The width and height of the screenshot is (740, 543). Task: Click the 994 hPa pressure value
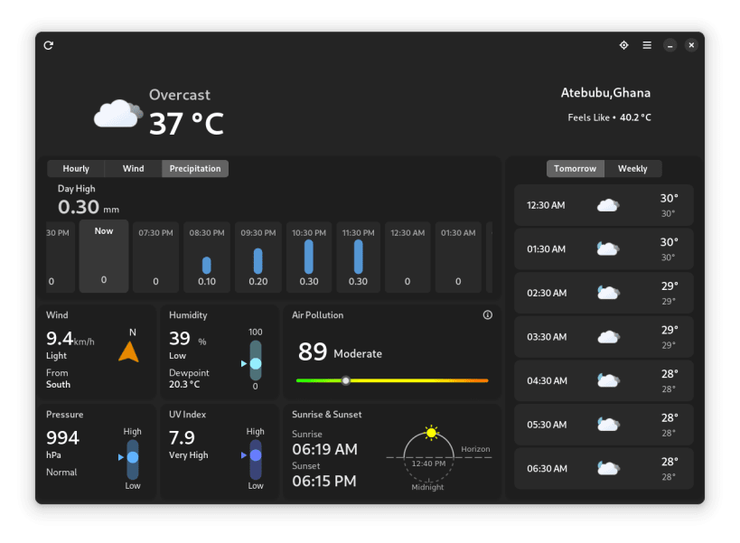(x=62, y=444)
